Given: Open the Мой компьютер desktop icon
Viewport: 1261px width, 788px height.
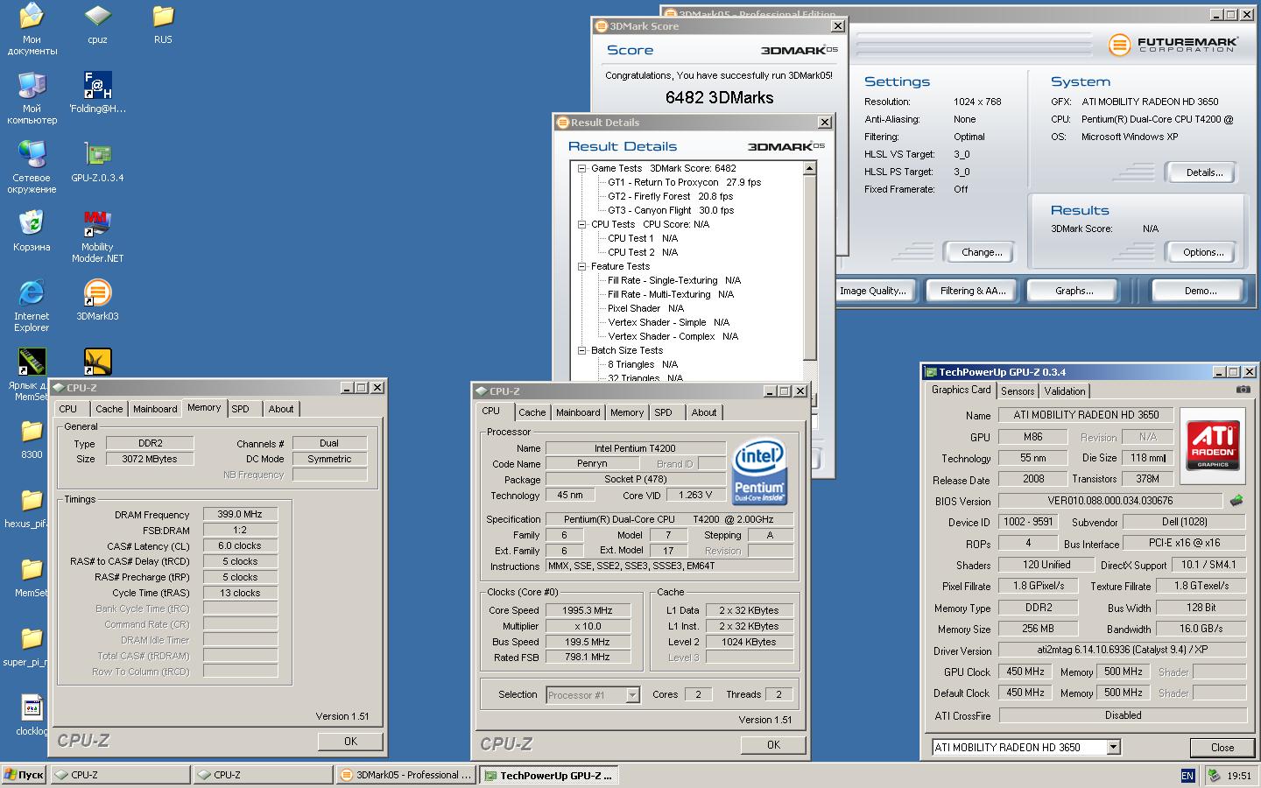Looking at the screenshot, I should click(32, 98).
